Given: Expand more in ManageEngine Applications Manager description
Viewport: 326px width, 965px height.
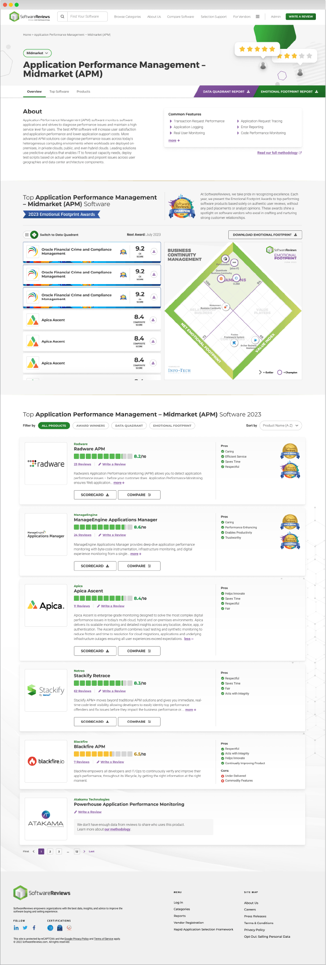Looking at the screenshot, I should coord(136,554).
